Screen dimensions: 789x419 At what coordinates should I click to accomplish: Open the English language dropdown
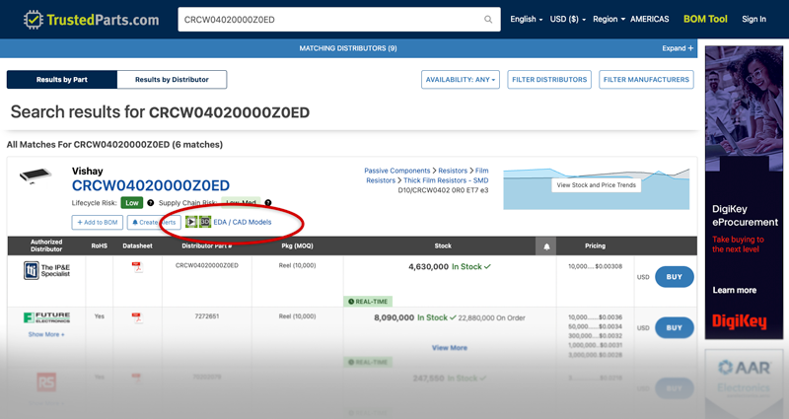pyautogui.click(x=527, y=19)
